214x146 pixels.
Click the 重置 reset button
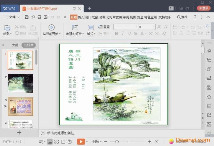point(104,27)
